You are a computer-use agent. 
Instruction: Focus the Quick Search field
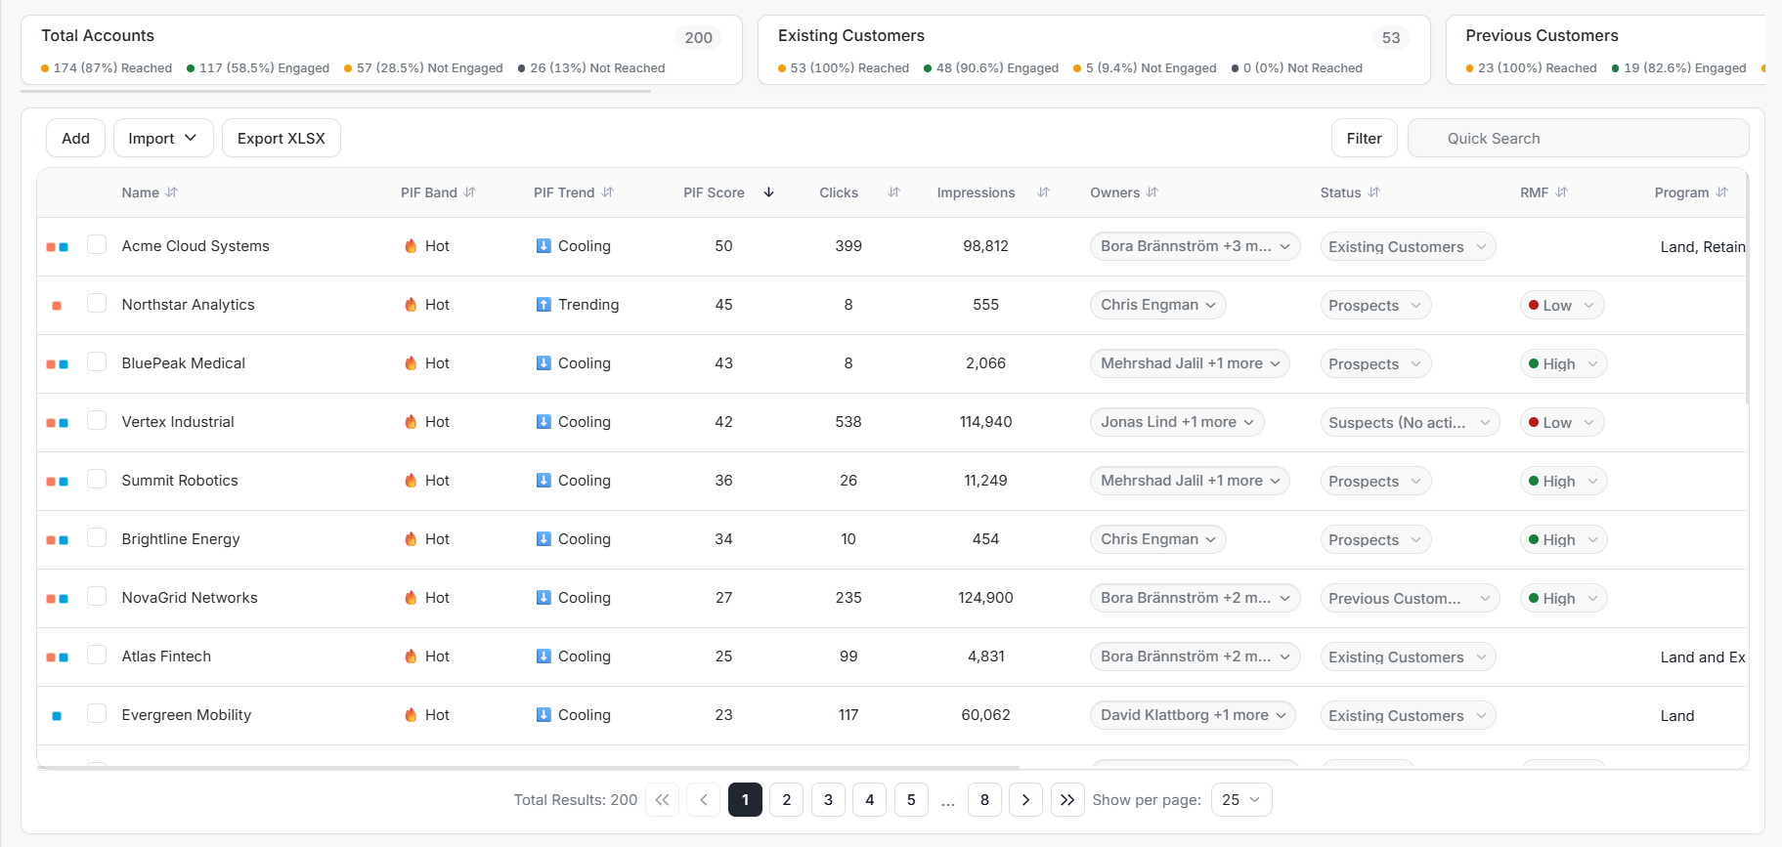point(1579,139)
